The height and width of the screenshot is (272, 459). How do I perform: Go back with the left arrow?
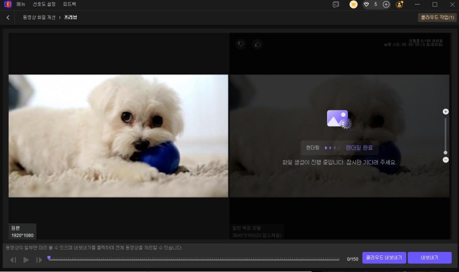pyautogui.click(x=8, y=18)
